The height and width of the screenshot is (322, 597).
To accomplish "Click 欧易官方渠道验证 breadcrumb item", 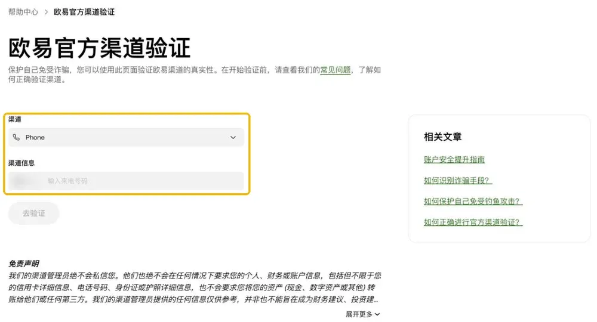I will (84, 12).
